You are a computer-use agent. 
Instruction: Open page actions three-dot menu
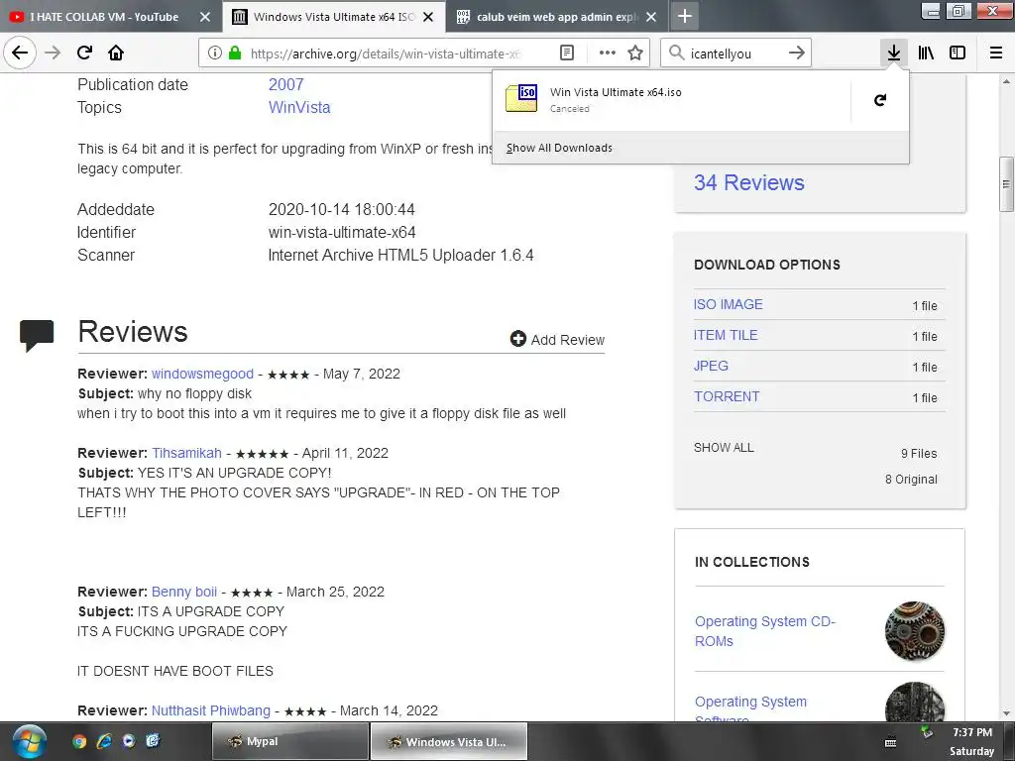coord(608,54)
